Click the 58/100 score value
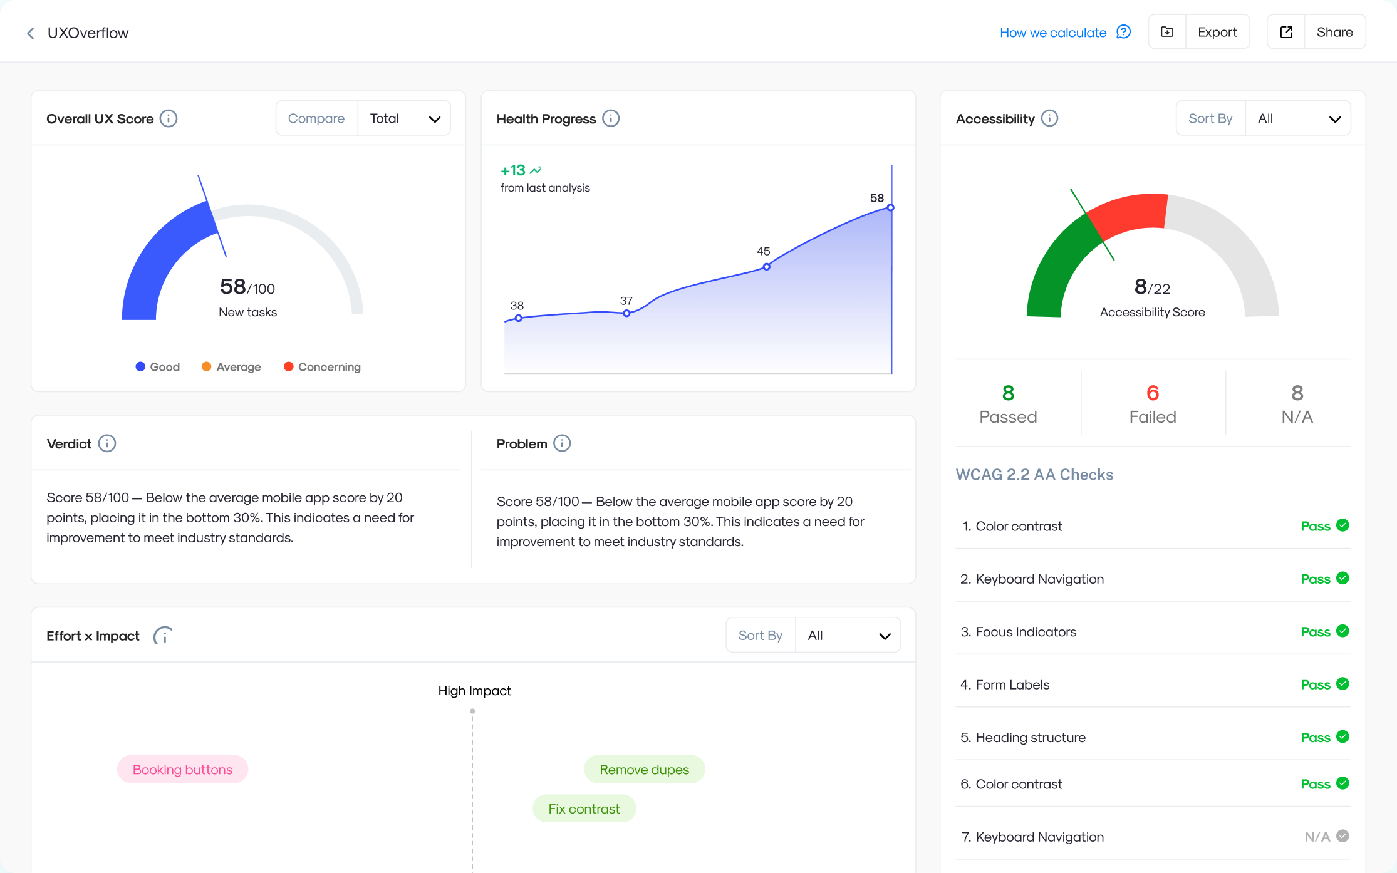The image size is (1397, 873). (x=247, y=287)
